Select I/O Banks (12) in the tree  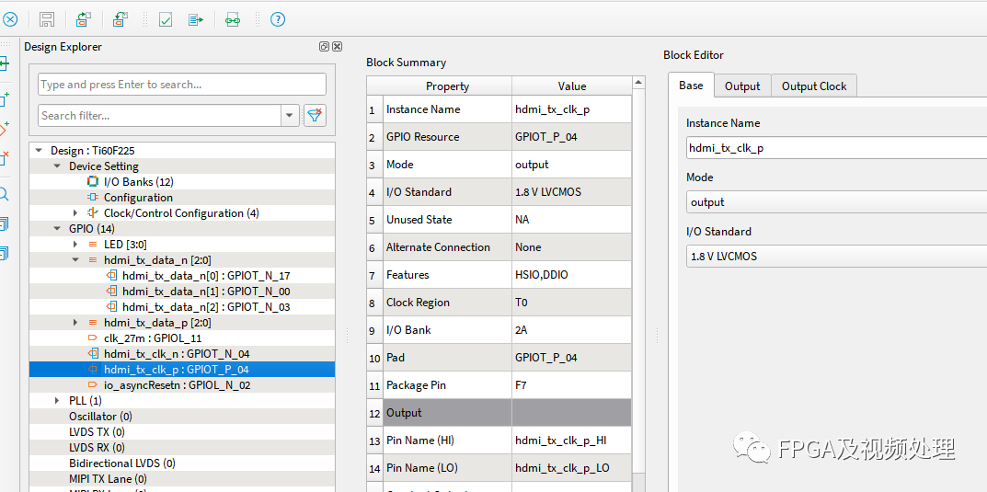point(138,182)
